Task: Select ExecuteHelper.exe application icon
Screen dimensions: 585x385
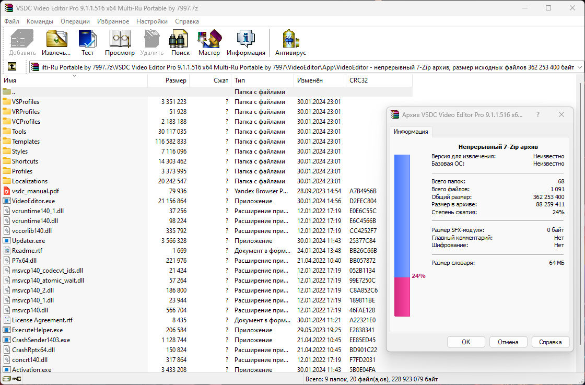Action: click(7, 330)
